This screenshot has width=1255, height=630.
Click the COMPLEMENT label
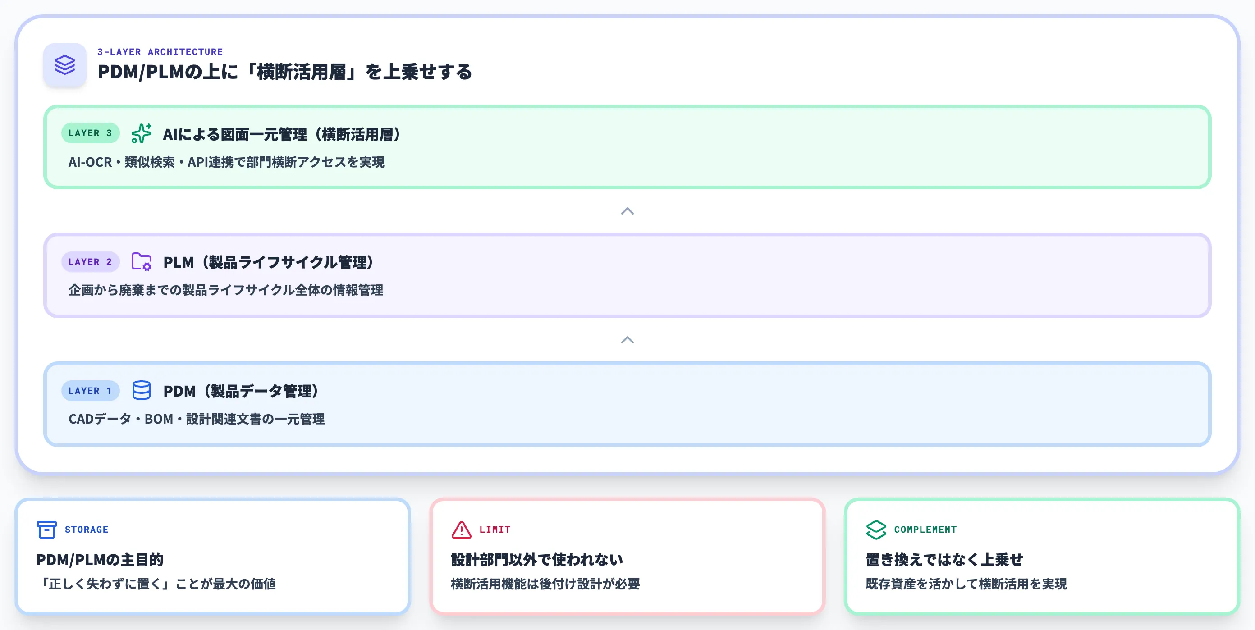pyautogui.click(x=925, y=530)
